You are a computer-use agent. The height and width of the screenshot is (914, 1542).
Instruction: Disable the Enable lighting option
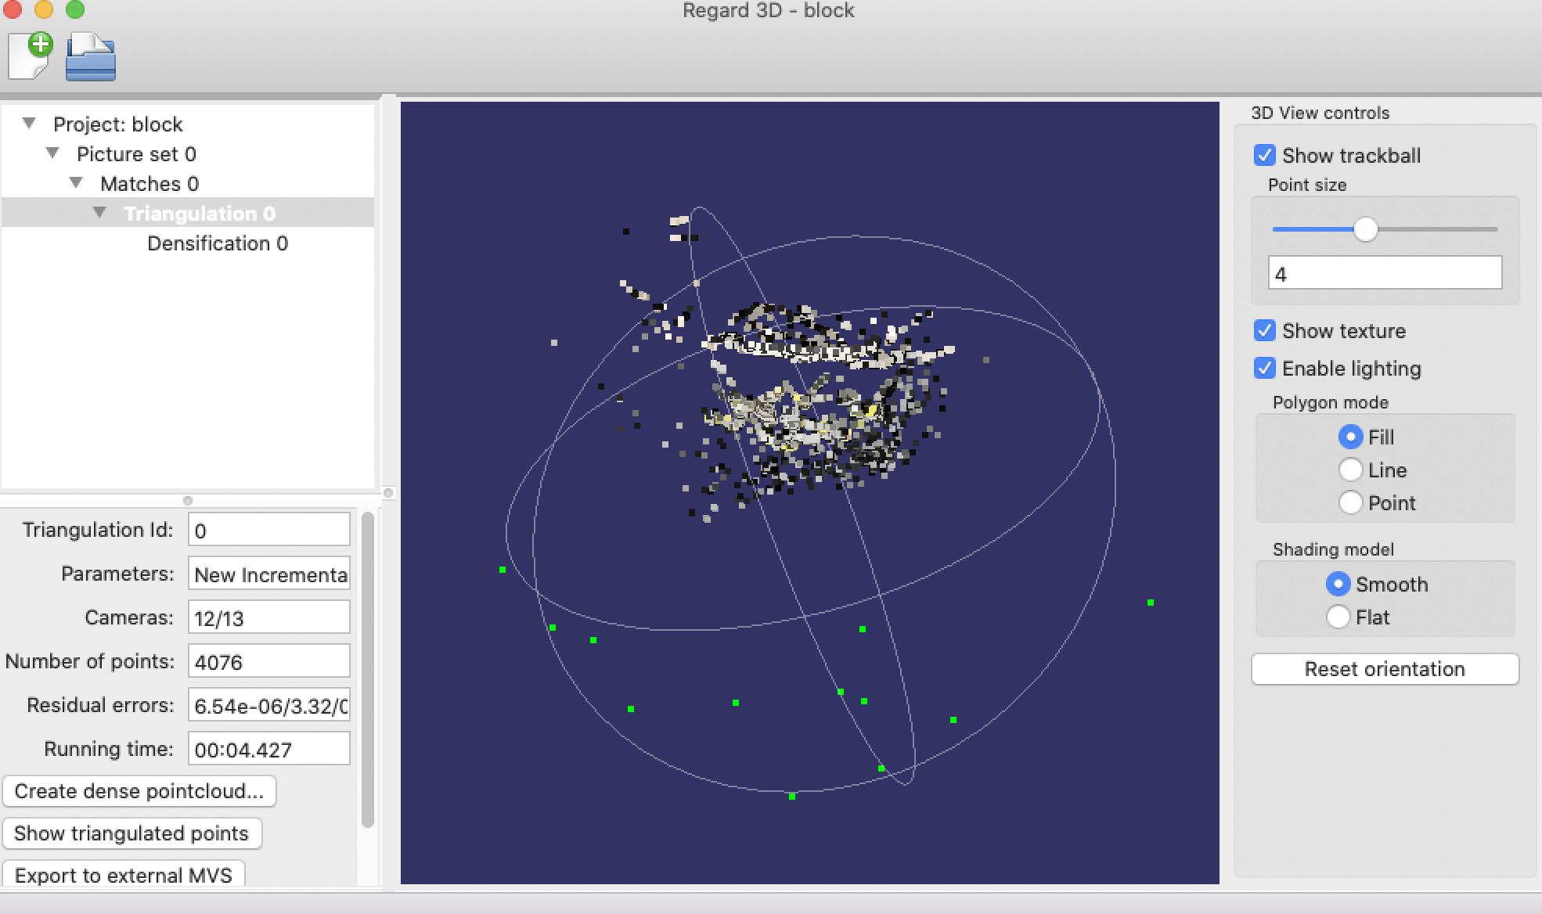[1264, 368]
